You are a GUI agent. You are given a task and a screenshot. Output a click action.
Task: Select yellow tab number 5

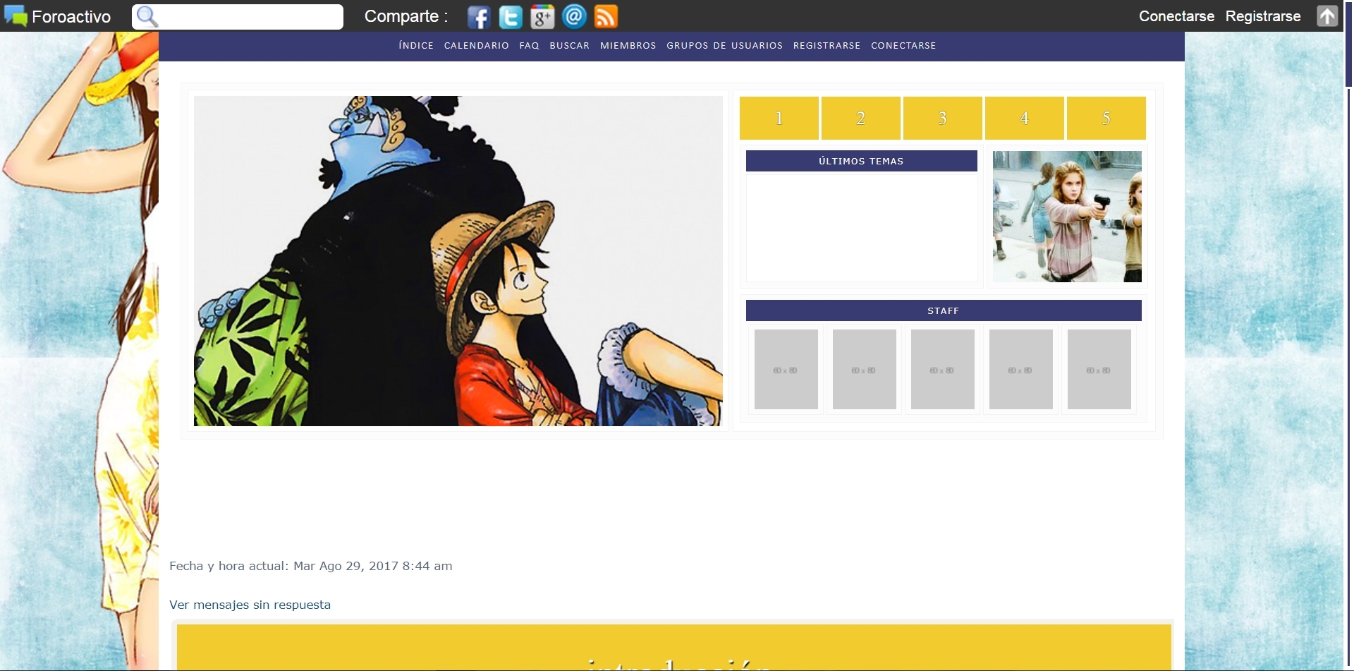click(1106, 118)
